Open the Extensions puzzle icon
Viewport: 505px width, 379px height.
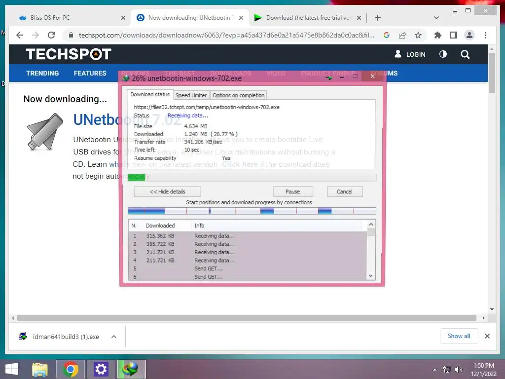point(438,35)
